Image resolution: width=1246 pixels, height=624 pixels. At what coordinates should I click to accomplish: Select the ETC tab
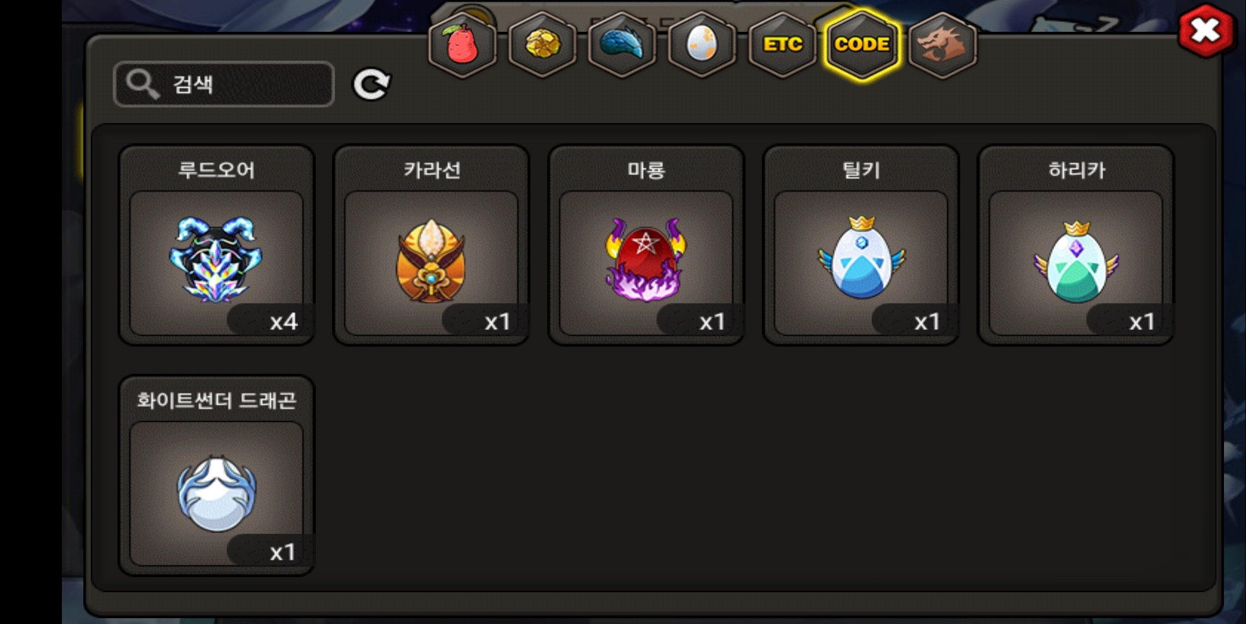tap(782, 44)
